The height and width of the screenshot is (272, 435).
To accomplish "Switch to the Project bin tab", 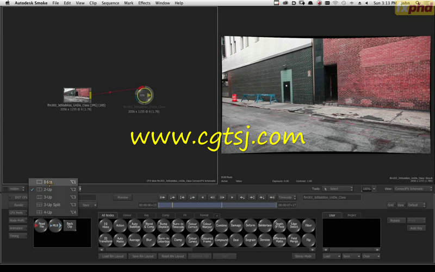I will (352, 215).
